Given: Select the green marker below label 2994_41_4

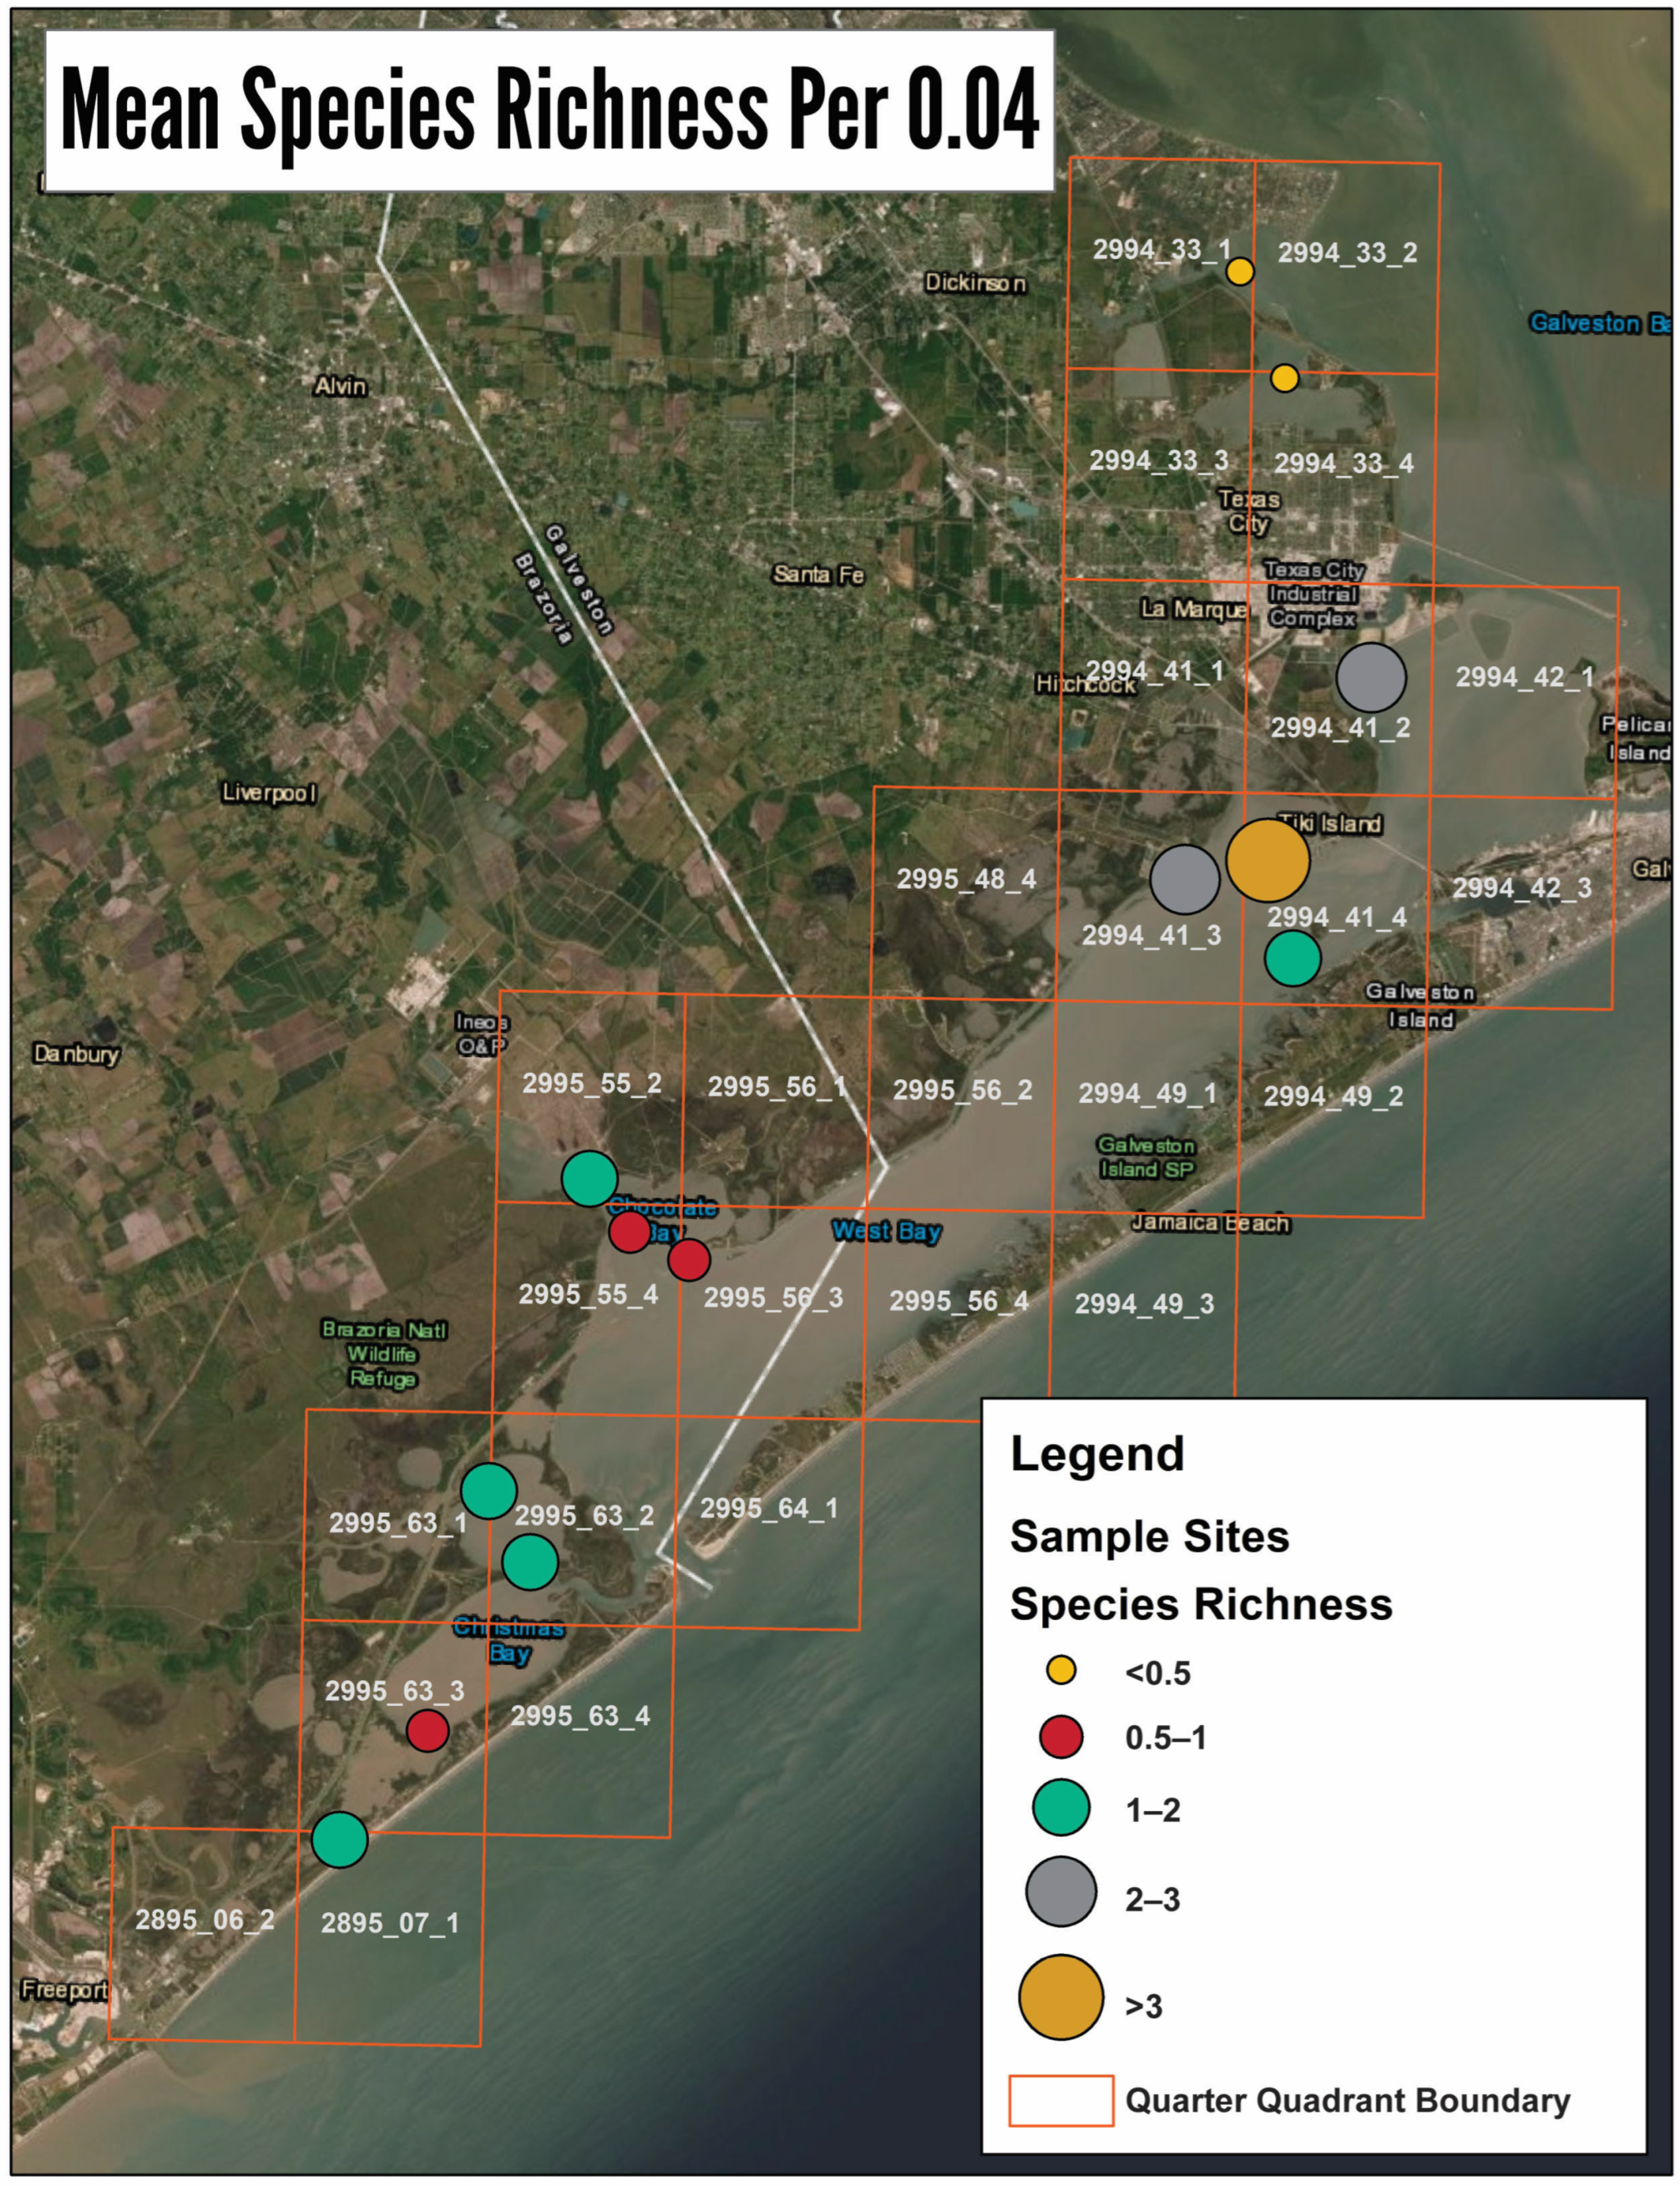Looking at the screenshot, I should [1292, 958].
